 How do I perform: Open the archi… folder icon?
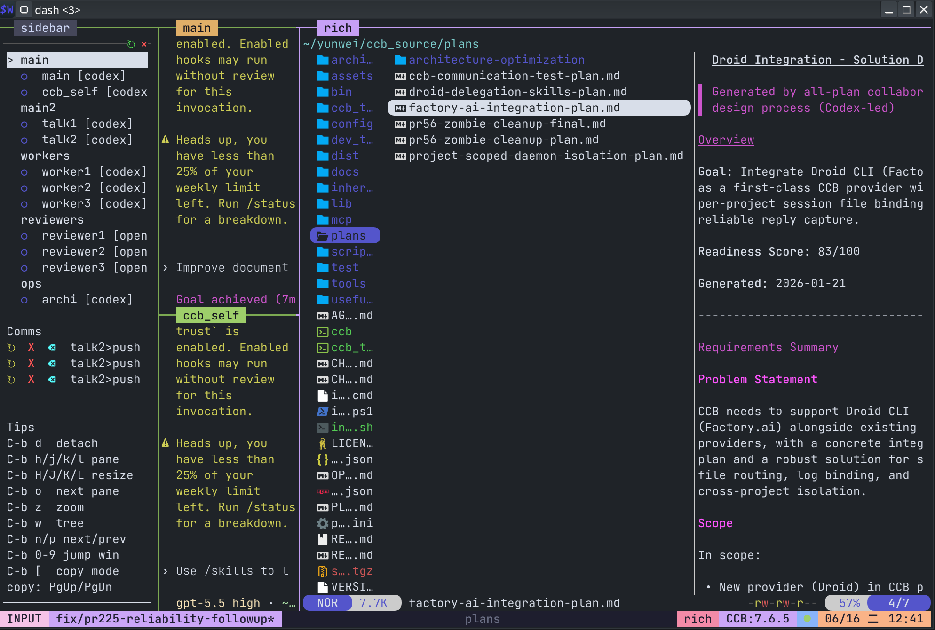[x=323, y=60]
